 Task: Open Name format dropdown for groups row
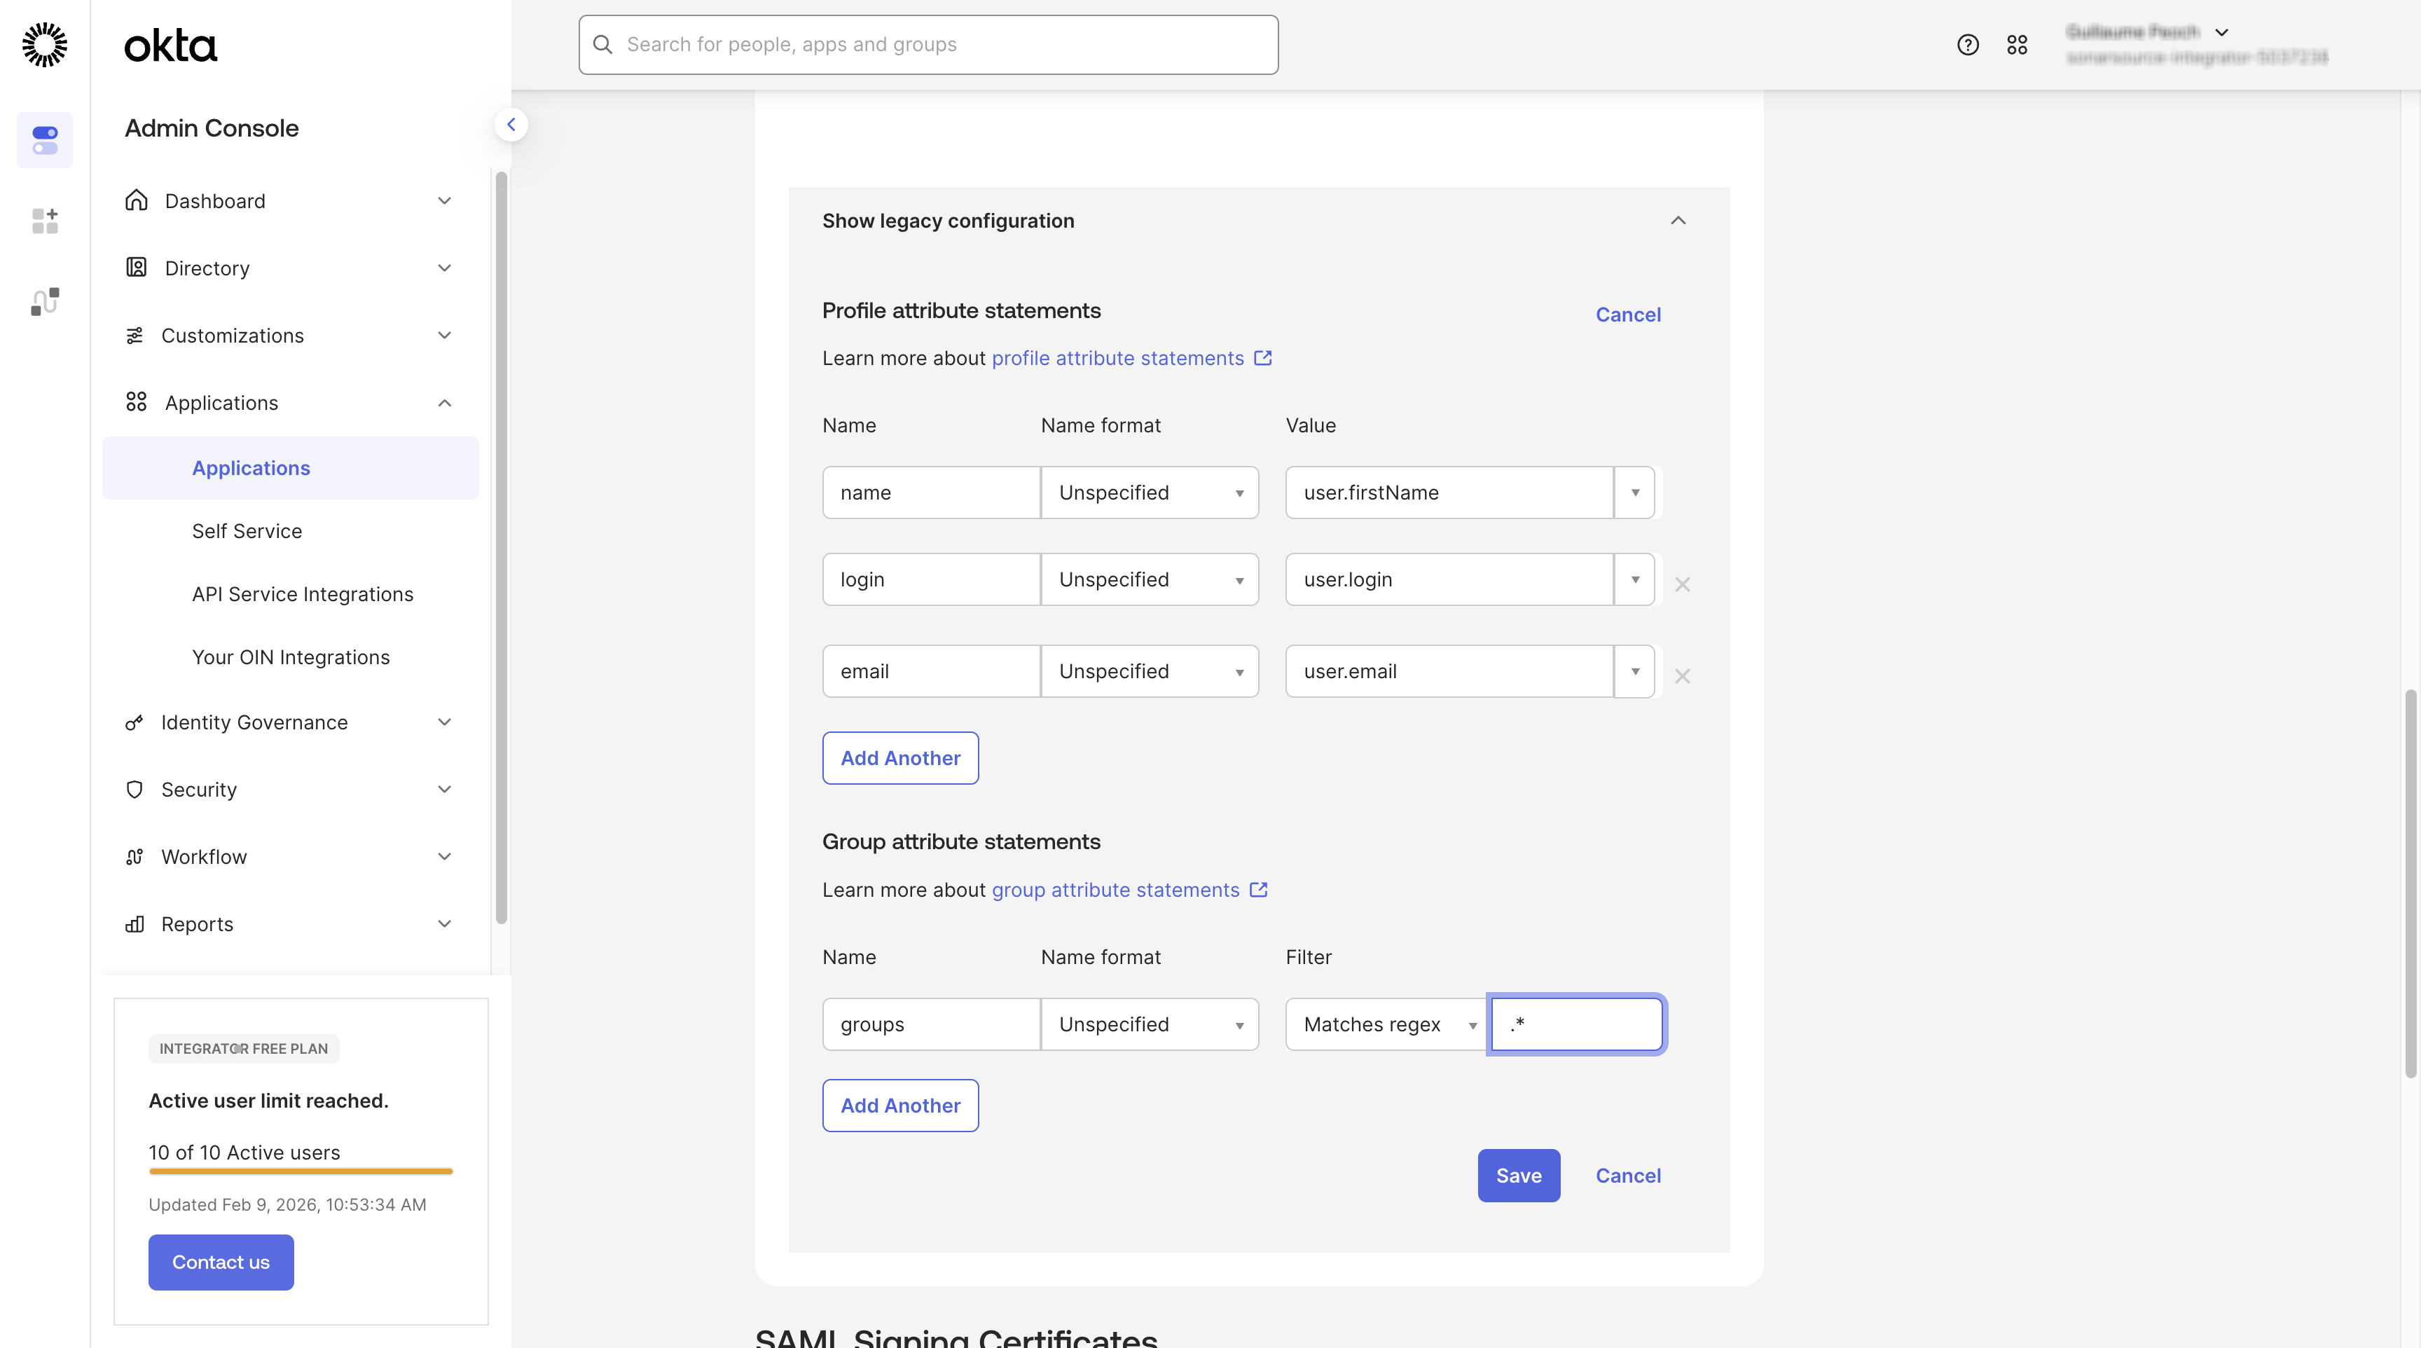point(1150,1024)
